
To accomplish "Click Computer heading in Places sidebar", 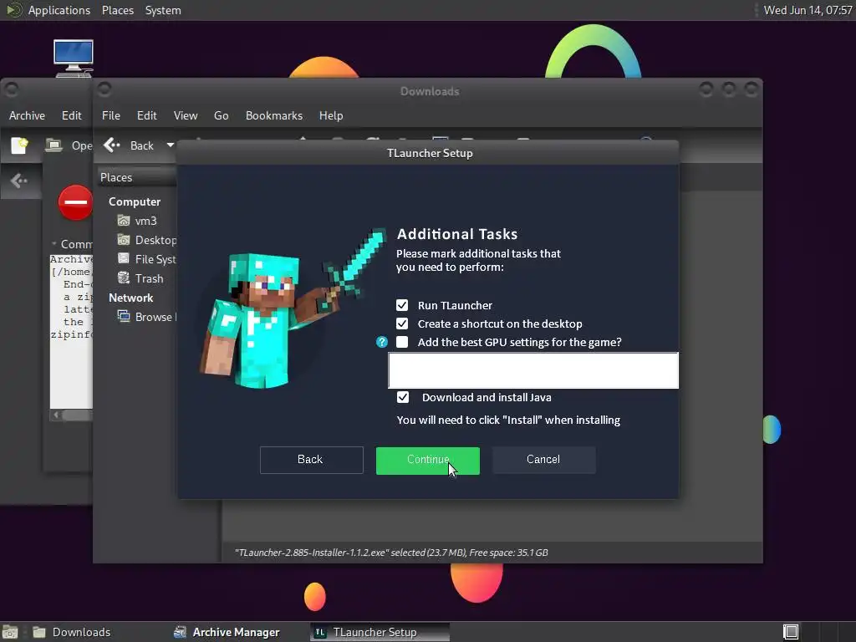I will (x=135, y=201).
